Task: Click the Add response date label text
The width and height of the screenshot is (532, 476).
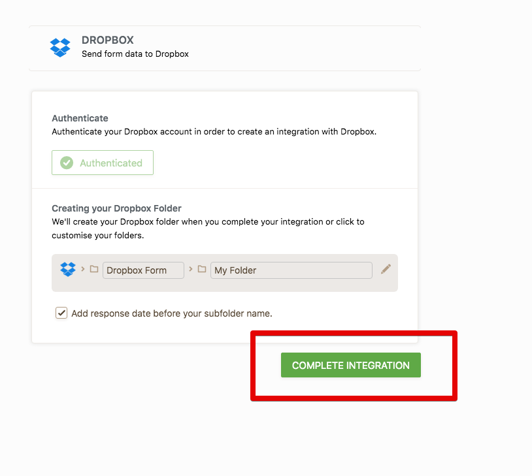Action: (172, 313)
